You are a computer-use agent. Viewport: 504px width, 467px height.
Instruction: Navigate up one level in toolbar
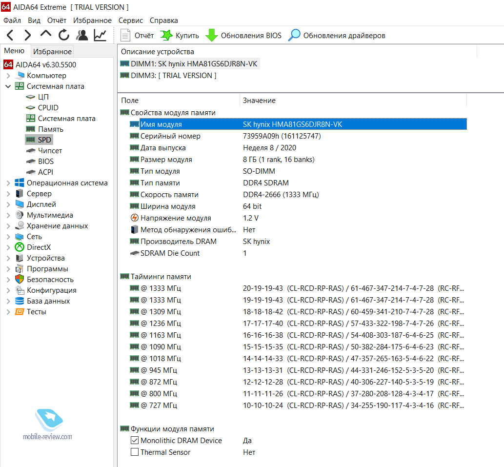tap(46, 34)
